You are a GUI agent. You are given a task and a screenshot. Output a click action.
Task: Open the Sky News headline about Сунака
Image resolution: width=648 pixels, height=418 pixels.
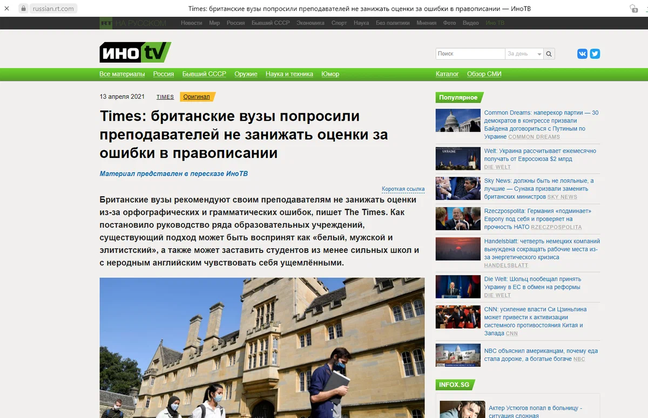539,189
